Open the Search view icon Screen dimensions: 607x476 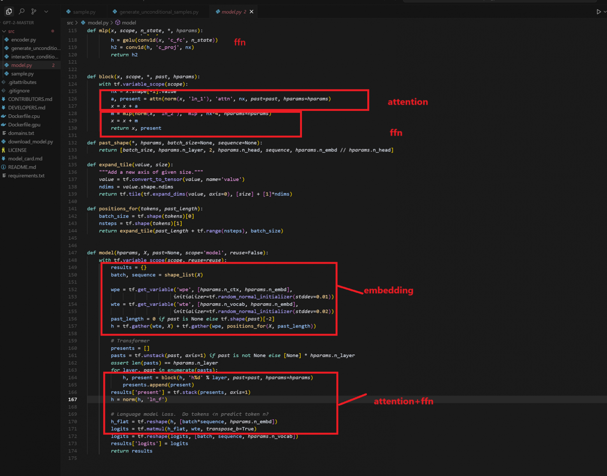22,12
